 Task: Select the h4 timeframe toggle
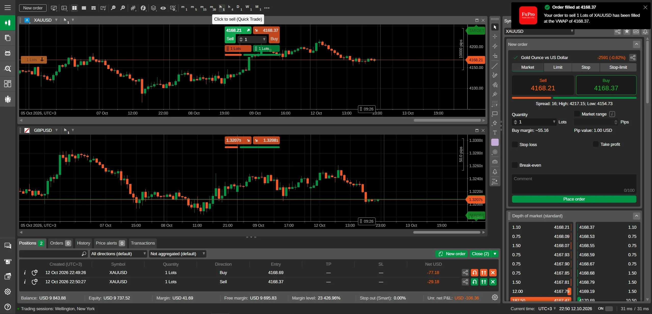click(230, 8)
